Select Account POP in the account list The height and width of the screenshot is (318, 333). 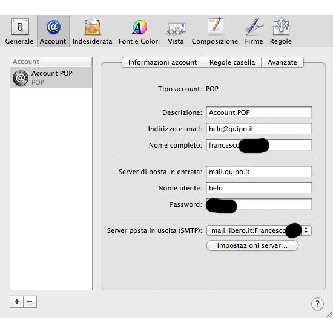pos(51,77)
